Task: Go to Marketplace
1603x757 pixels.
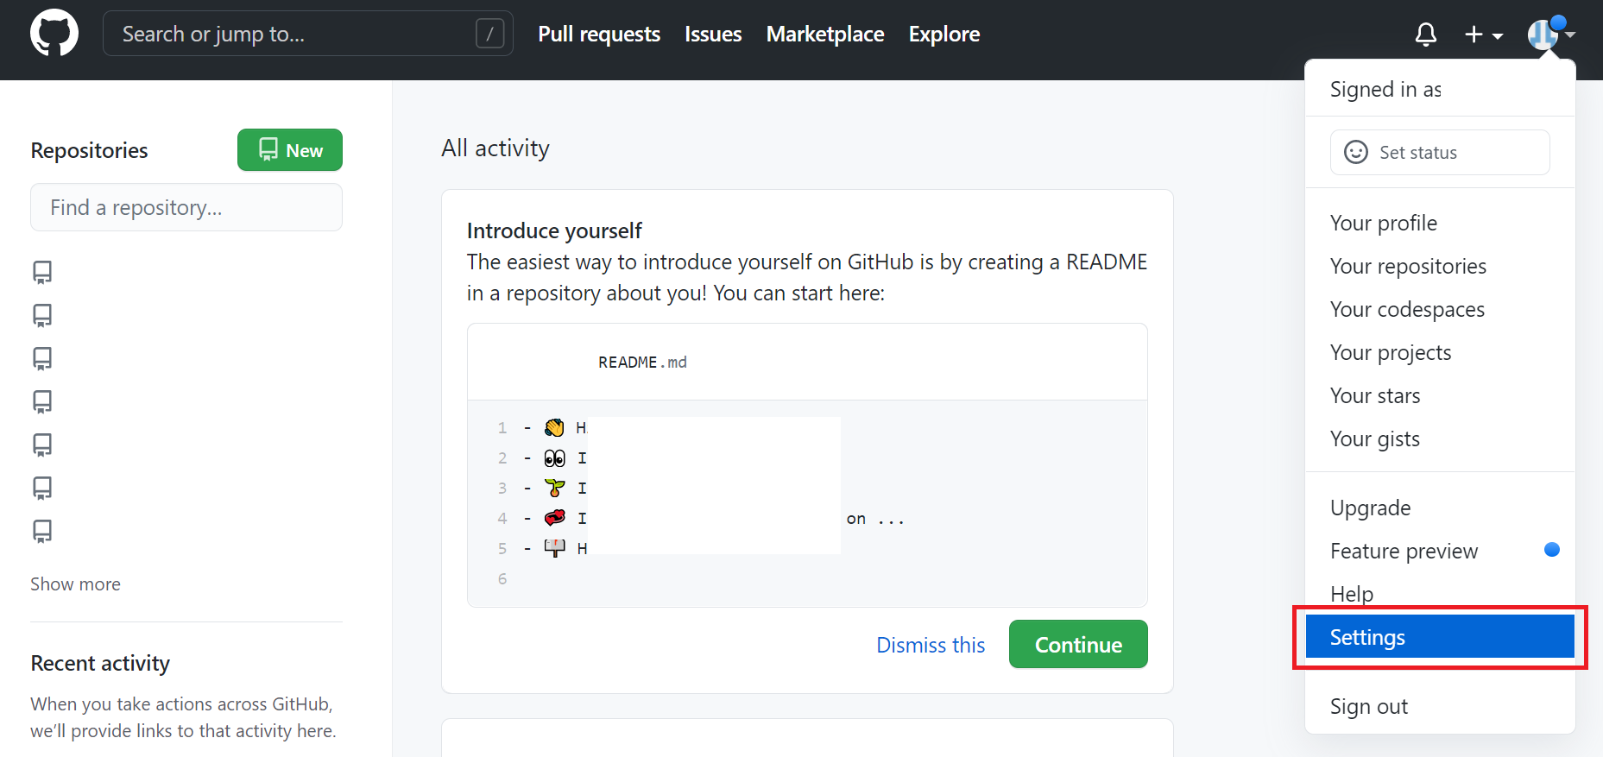Action: 825,34
